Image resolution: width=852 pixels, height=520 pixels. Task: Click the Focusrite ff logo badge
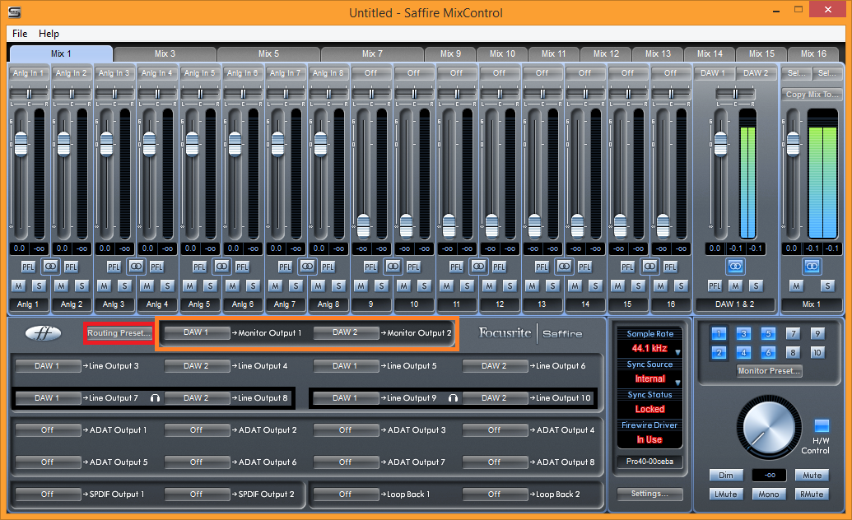click(43, 332)
